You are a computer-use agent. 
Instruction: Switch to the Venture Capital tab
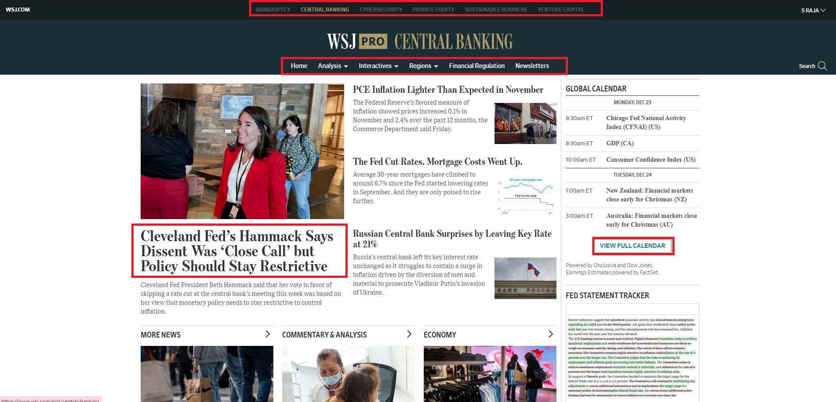(x=560, y=9)
